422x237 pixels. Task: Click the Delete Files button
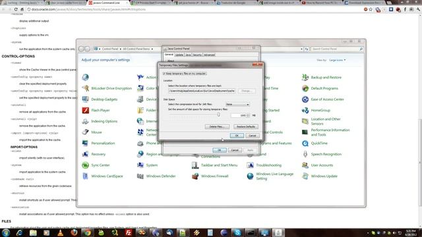tap(217, 126)
